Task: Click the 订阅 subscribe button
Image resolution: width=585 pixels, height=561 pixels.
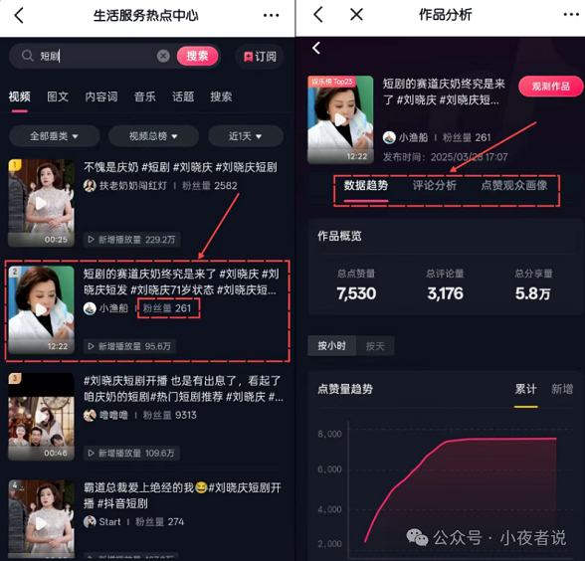Action: click(x=260, y=57)
